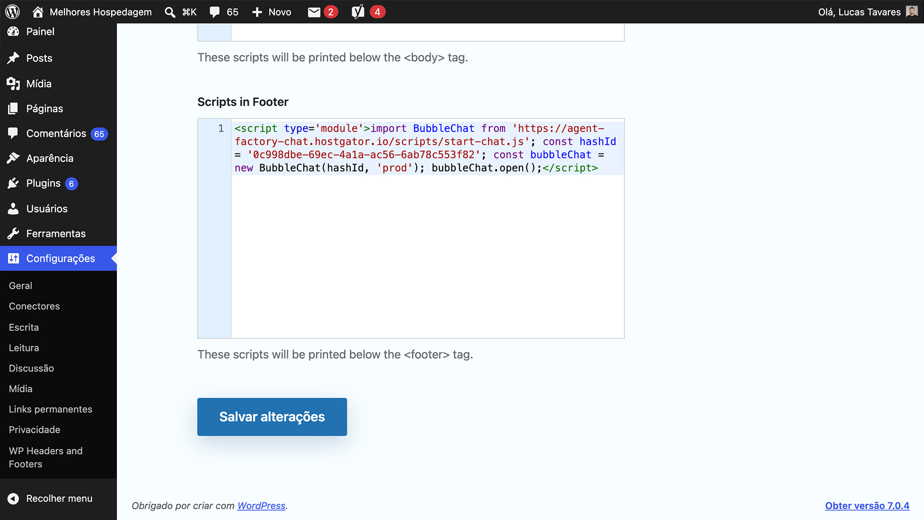Open the Melhores Hospedagem site link
The width and height of the screenshot is (924, 520).
pos(101,12)
